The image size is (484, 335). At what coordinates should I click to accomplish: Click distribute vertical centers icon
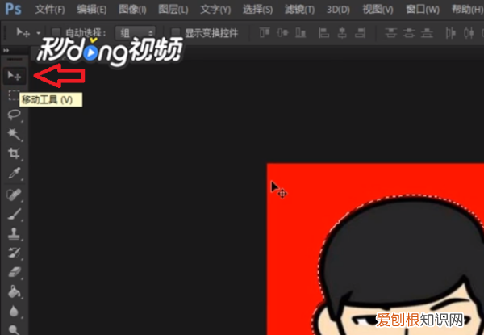point(409,32)
